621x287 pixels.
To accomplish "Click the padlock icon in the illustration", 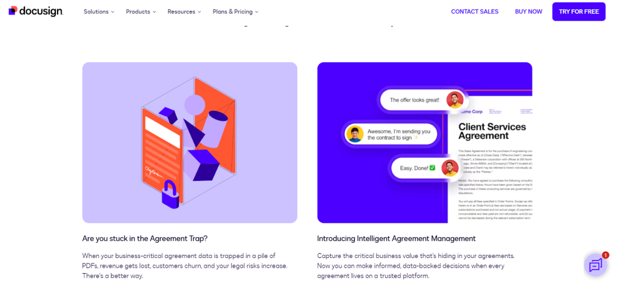I will (170, 194).
